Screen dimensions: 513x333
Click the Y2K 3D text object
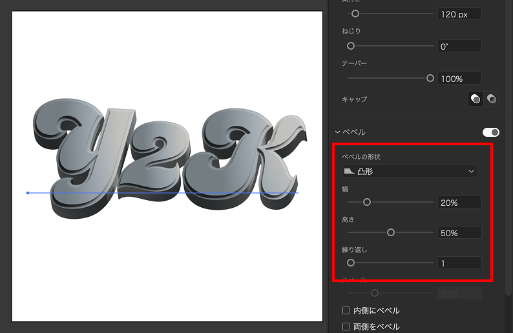[169, 157]
